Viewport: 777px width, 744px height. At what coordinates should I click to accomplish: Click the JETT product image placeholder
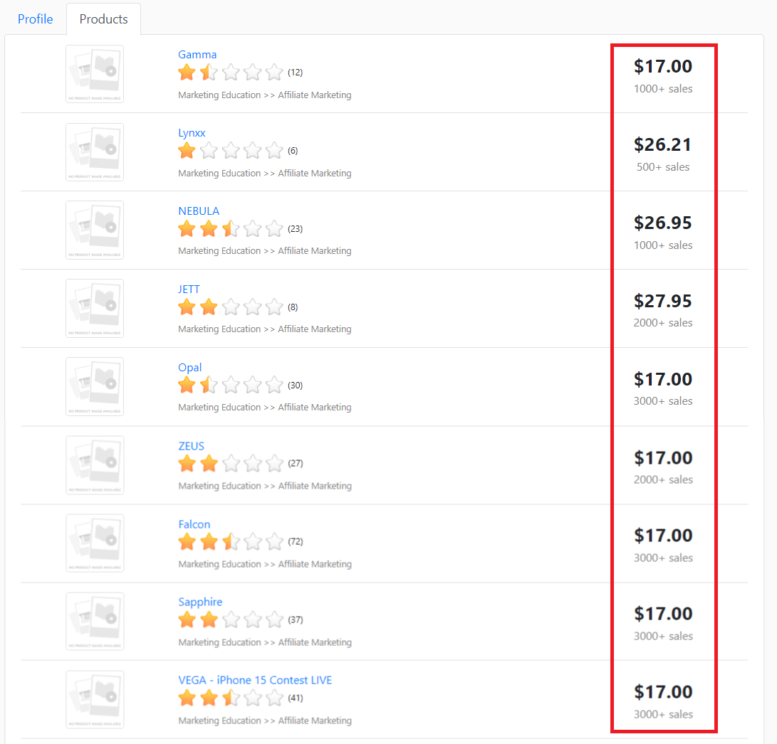pos(94,308)
